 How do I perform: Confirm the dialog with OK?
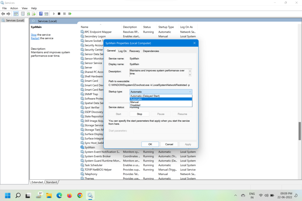[x=150, y=144]
